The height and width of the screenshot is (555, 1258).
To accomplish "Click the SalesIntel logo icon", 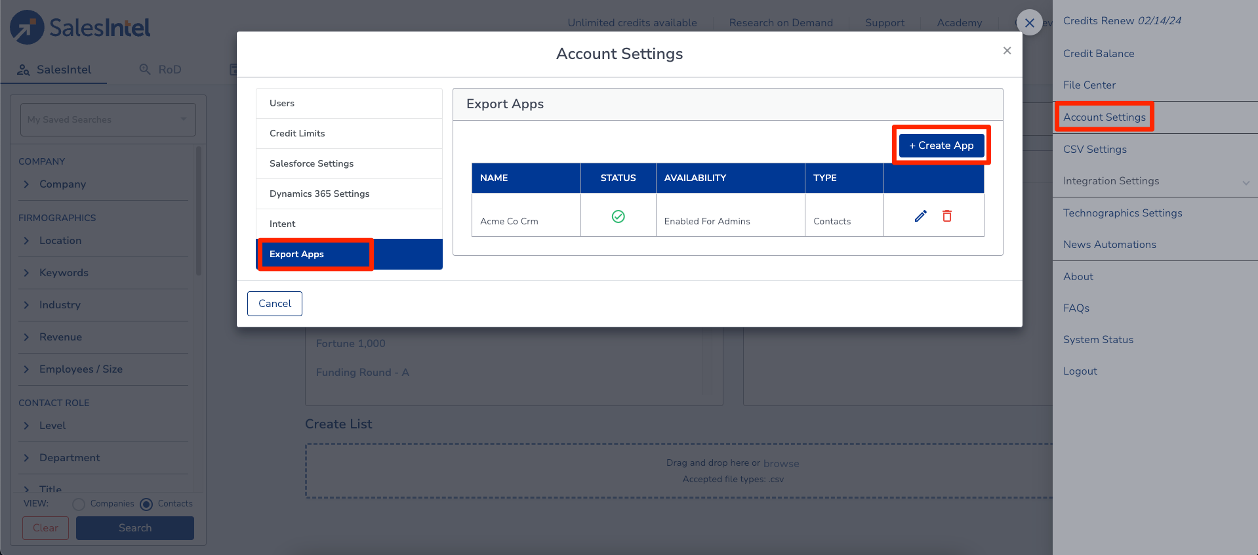I will tap(27, 28).
